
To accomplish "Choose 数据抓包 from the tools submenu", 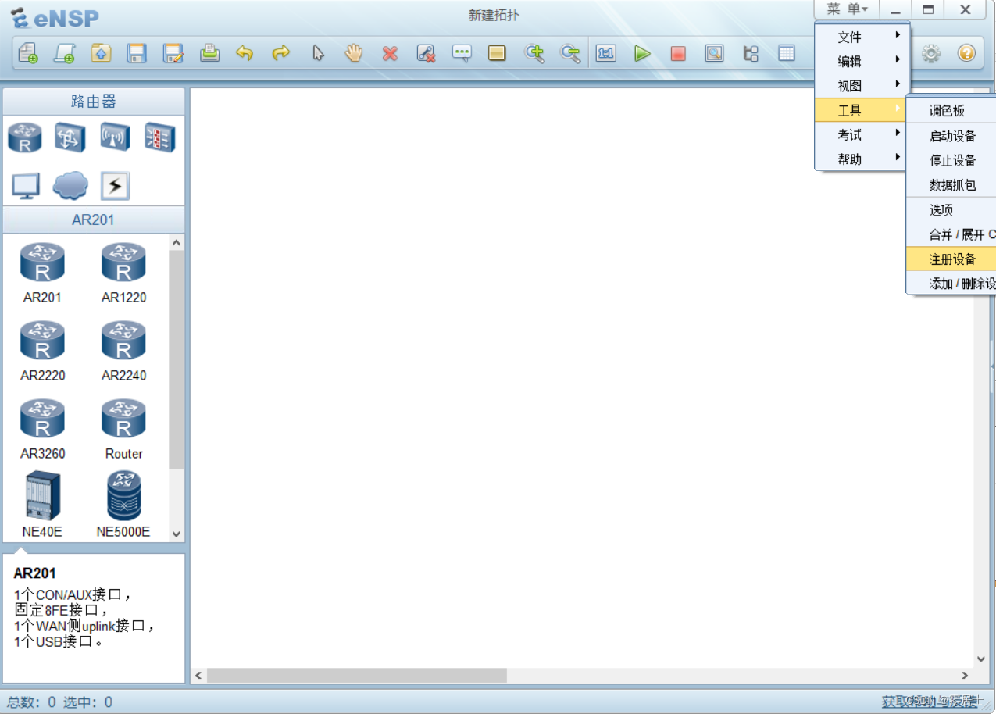I will [x=951, y=185].
